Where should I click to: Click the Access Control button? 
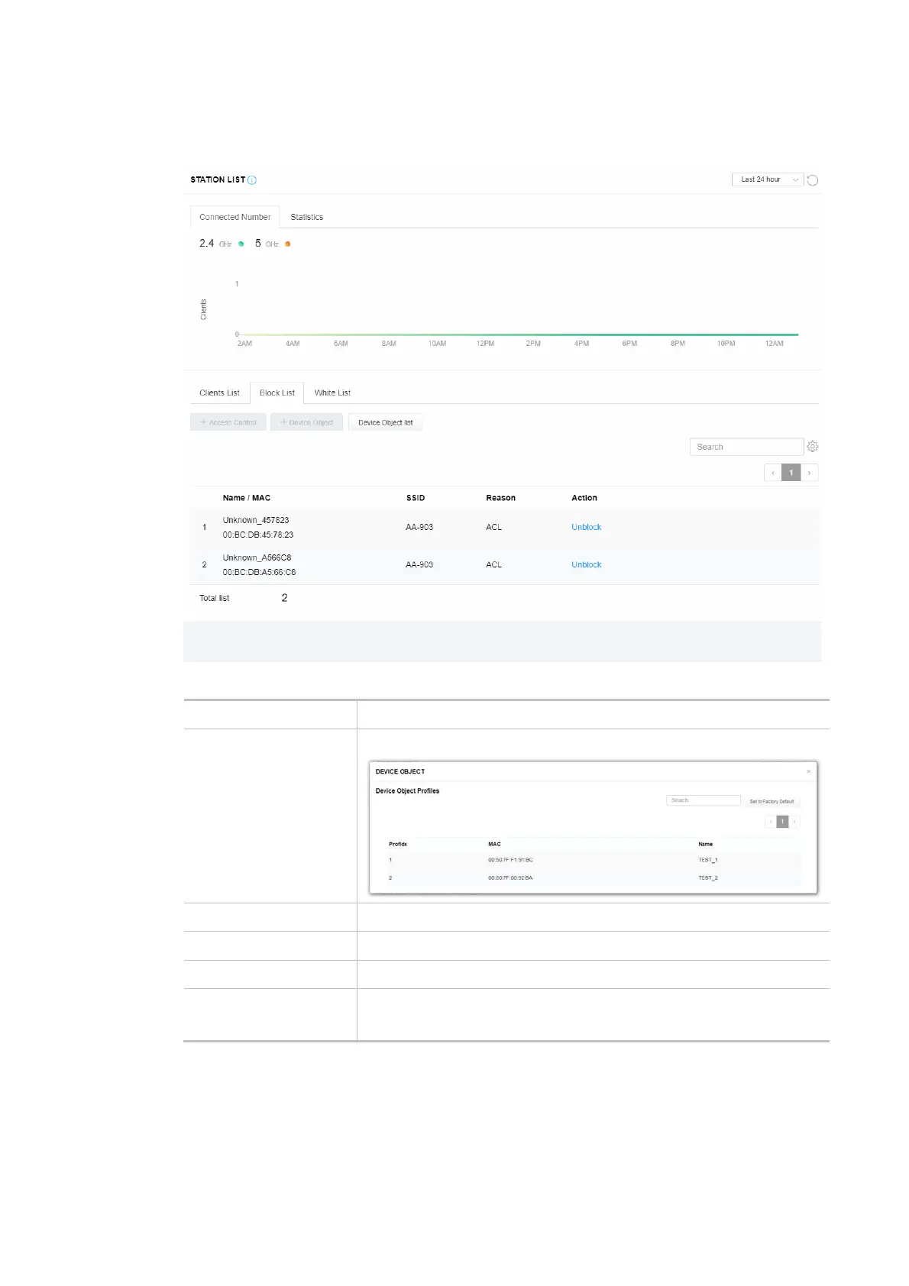click(x=228, y=422)
